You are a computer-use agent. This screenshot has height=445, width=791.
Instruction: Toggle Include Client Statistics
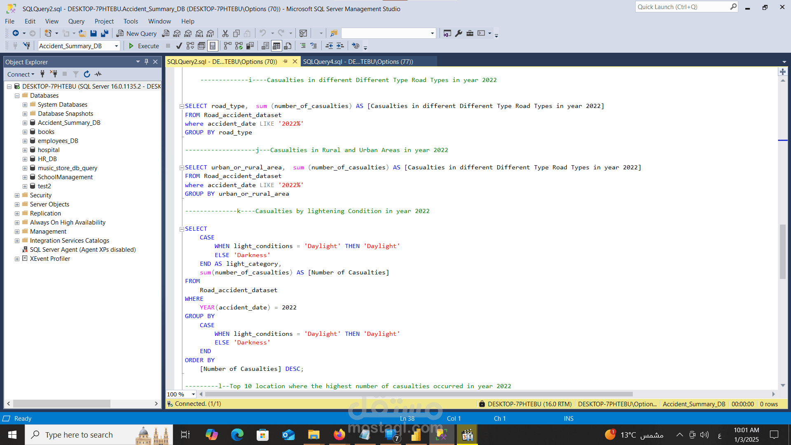tap(250, 46)
